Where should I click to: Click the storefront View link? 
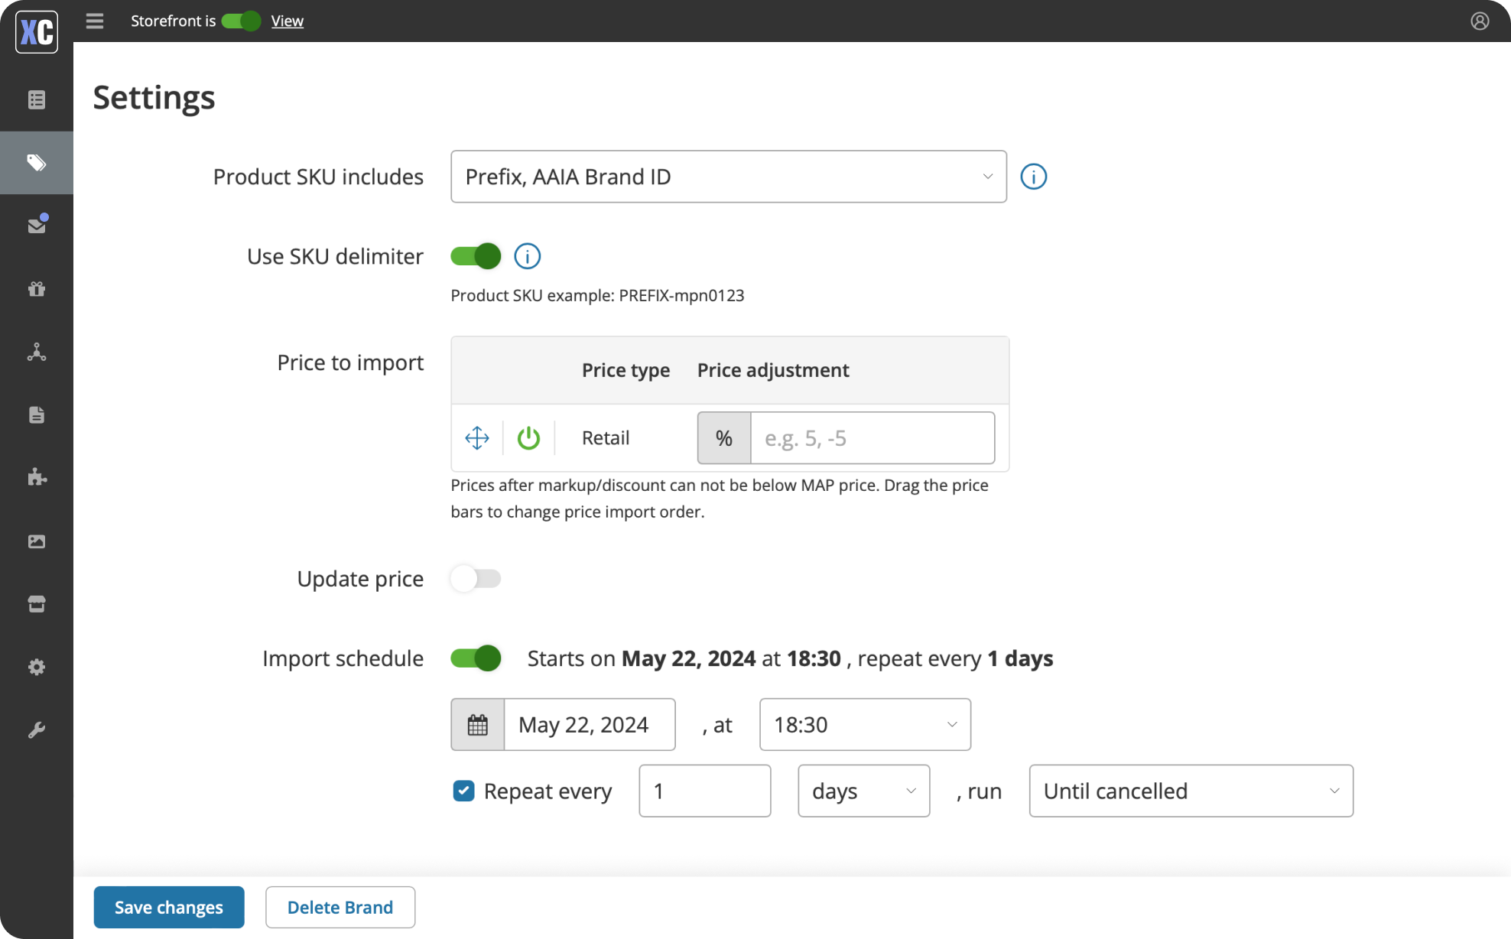click(287, 21)
